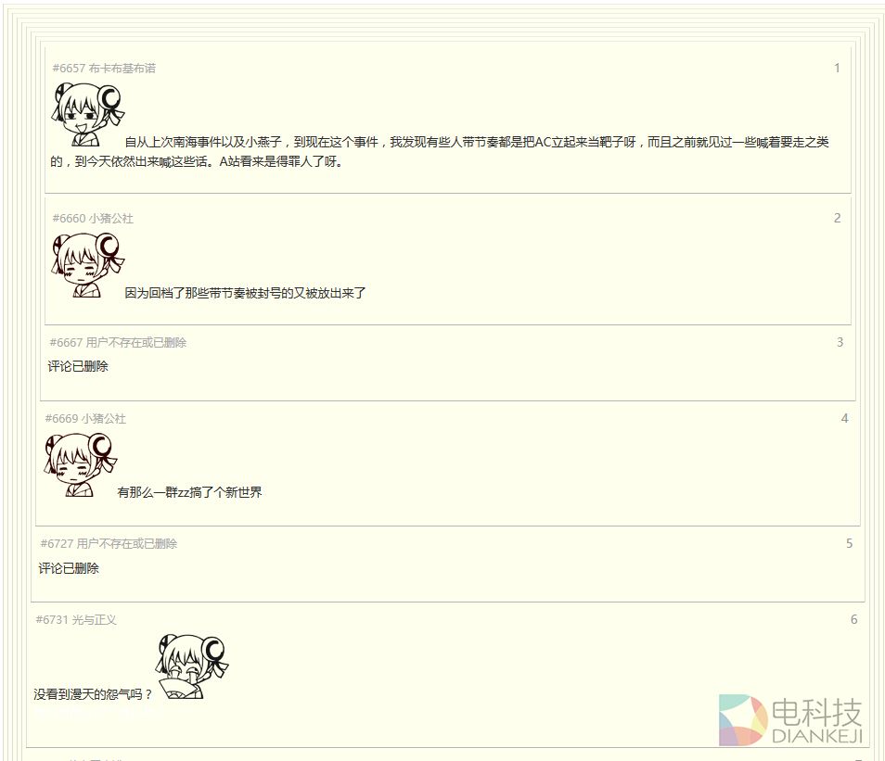Open 小猪公社 username on comment #6660

110,219
